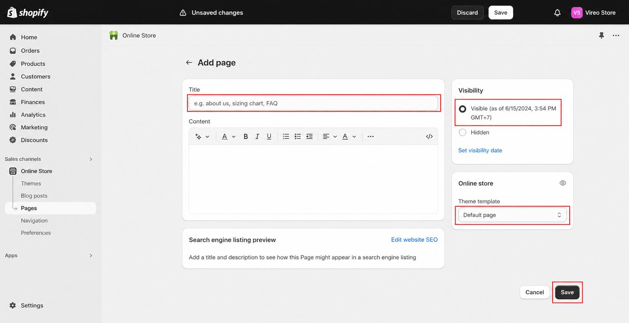Select the Hidden visibility option

click(x=463, y=132)
